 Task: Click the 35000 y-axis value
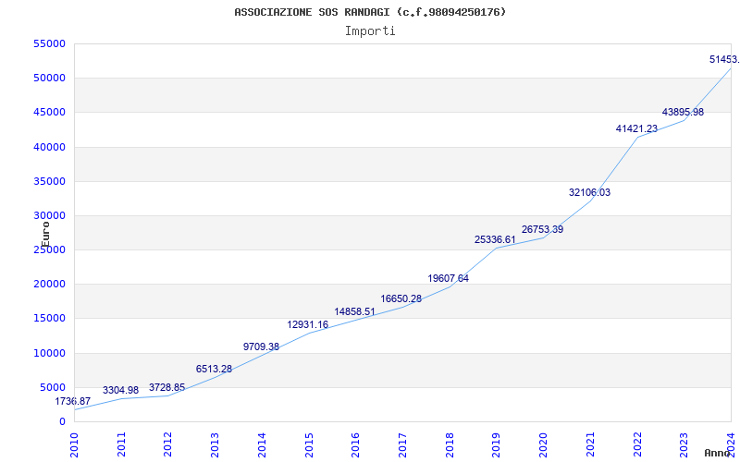[50, 181]
